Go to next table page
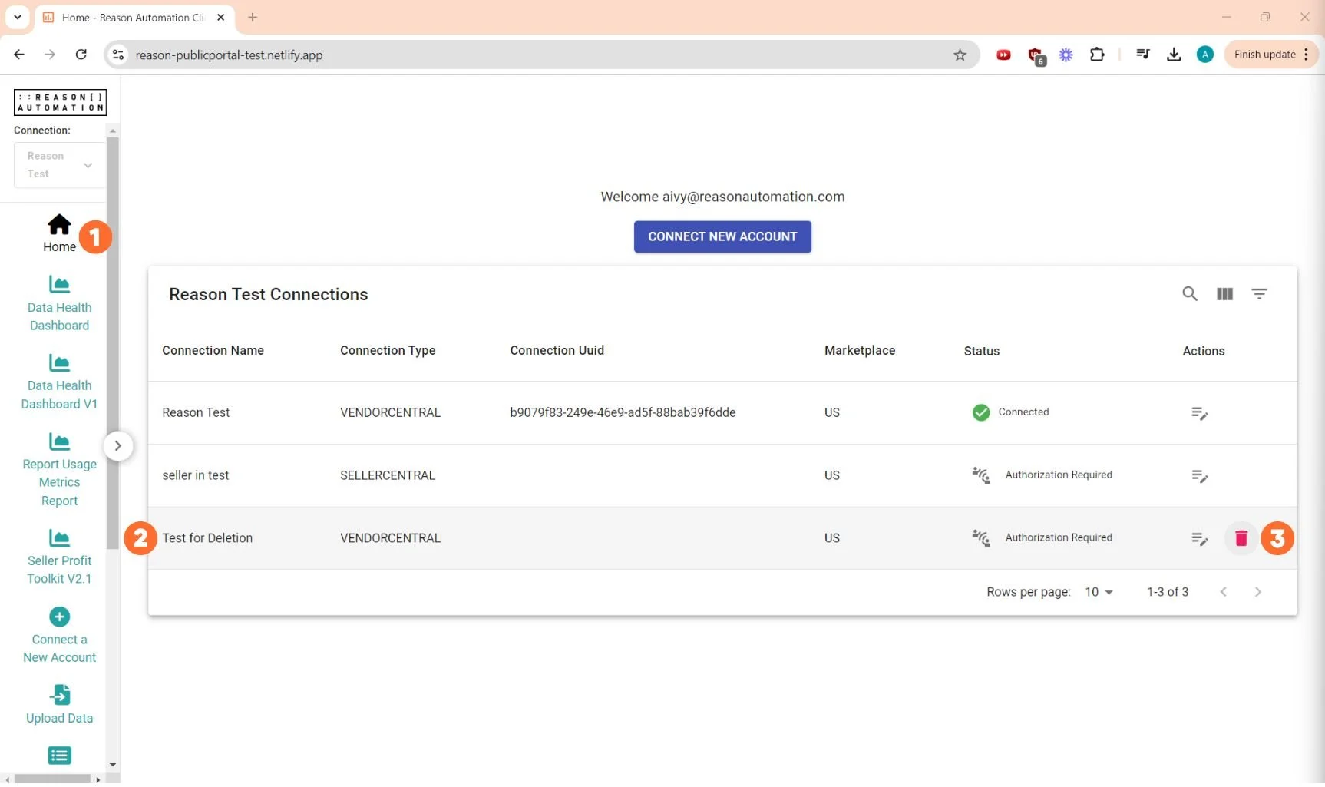 (x=1257, y=592)
